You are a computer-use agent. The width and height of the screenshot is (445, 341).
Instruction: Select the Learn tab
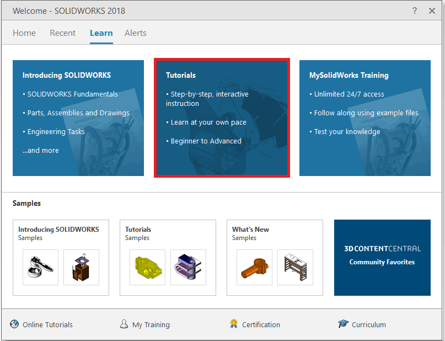click(101, 33)
